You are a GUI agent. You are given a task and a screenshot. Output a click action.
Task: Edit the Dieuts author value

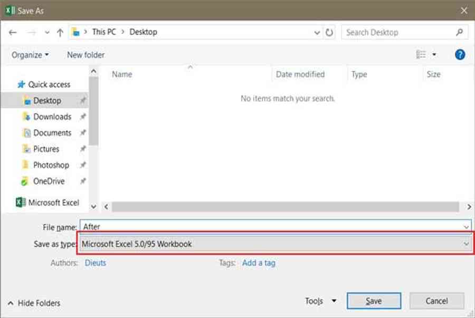coord(96,263)
